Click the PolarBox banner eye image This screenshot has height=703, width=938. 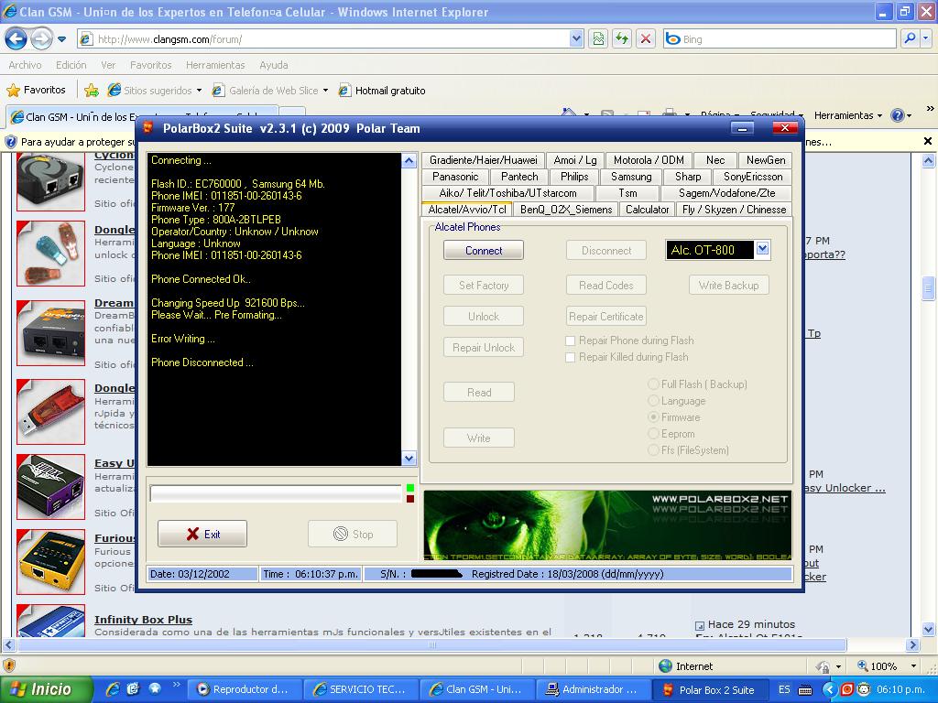tap(608, 525)
